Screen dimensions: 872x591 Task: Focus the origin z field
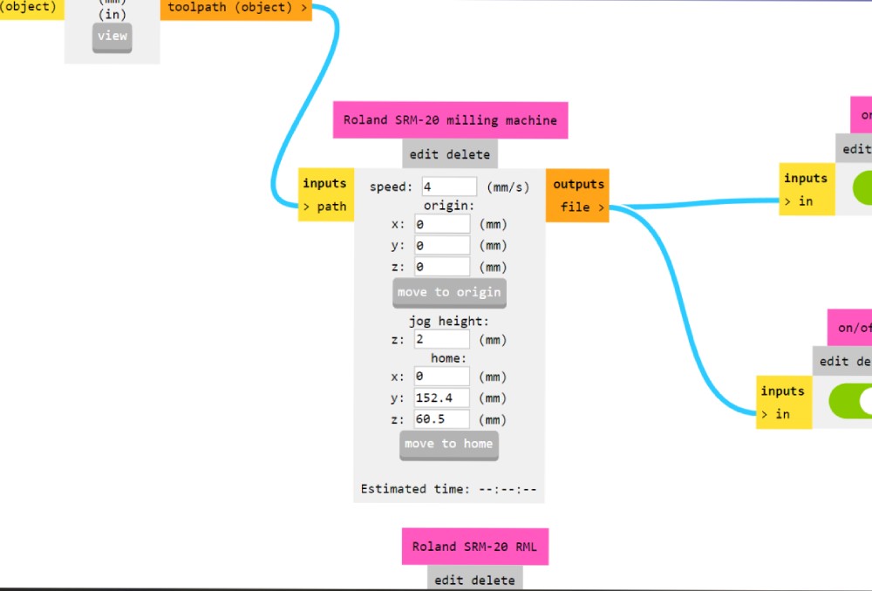(x=442, y=268)
